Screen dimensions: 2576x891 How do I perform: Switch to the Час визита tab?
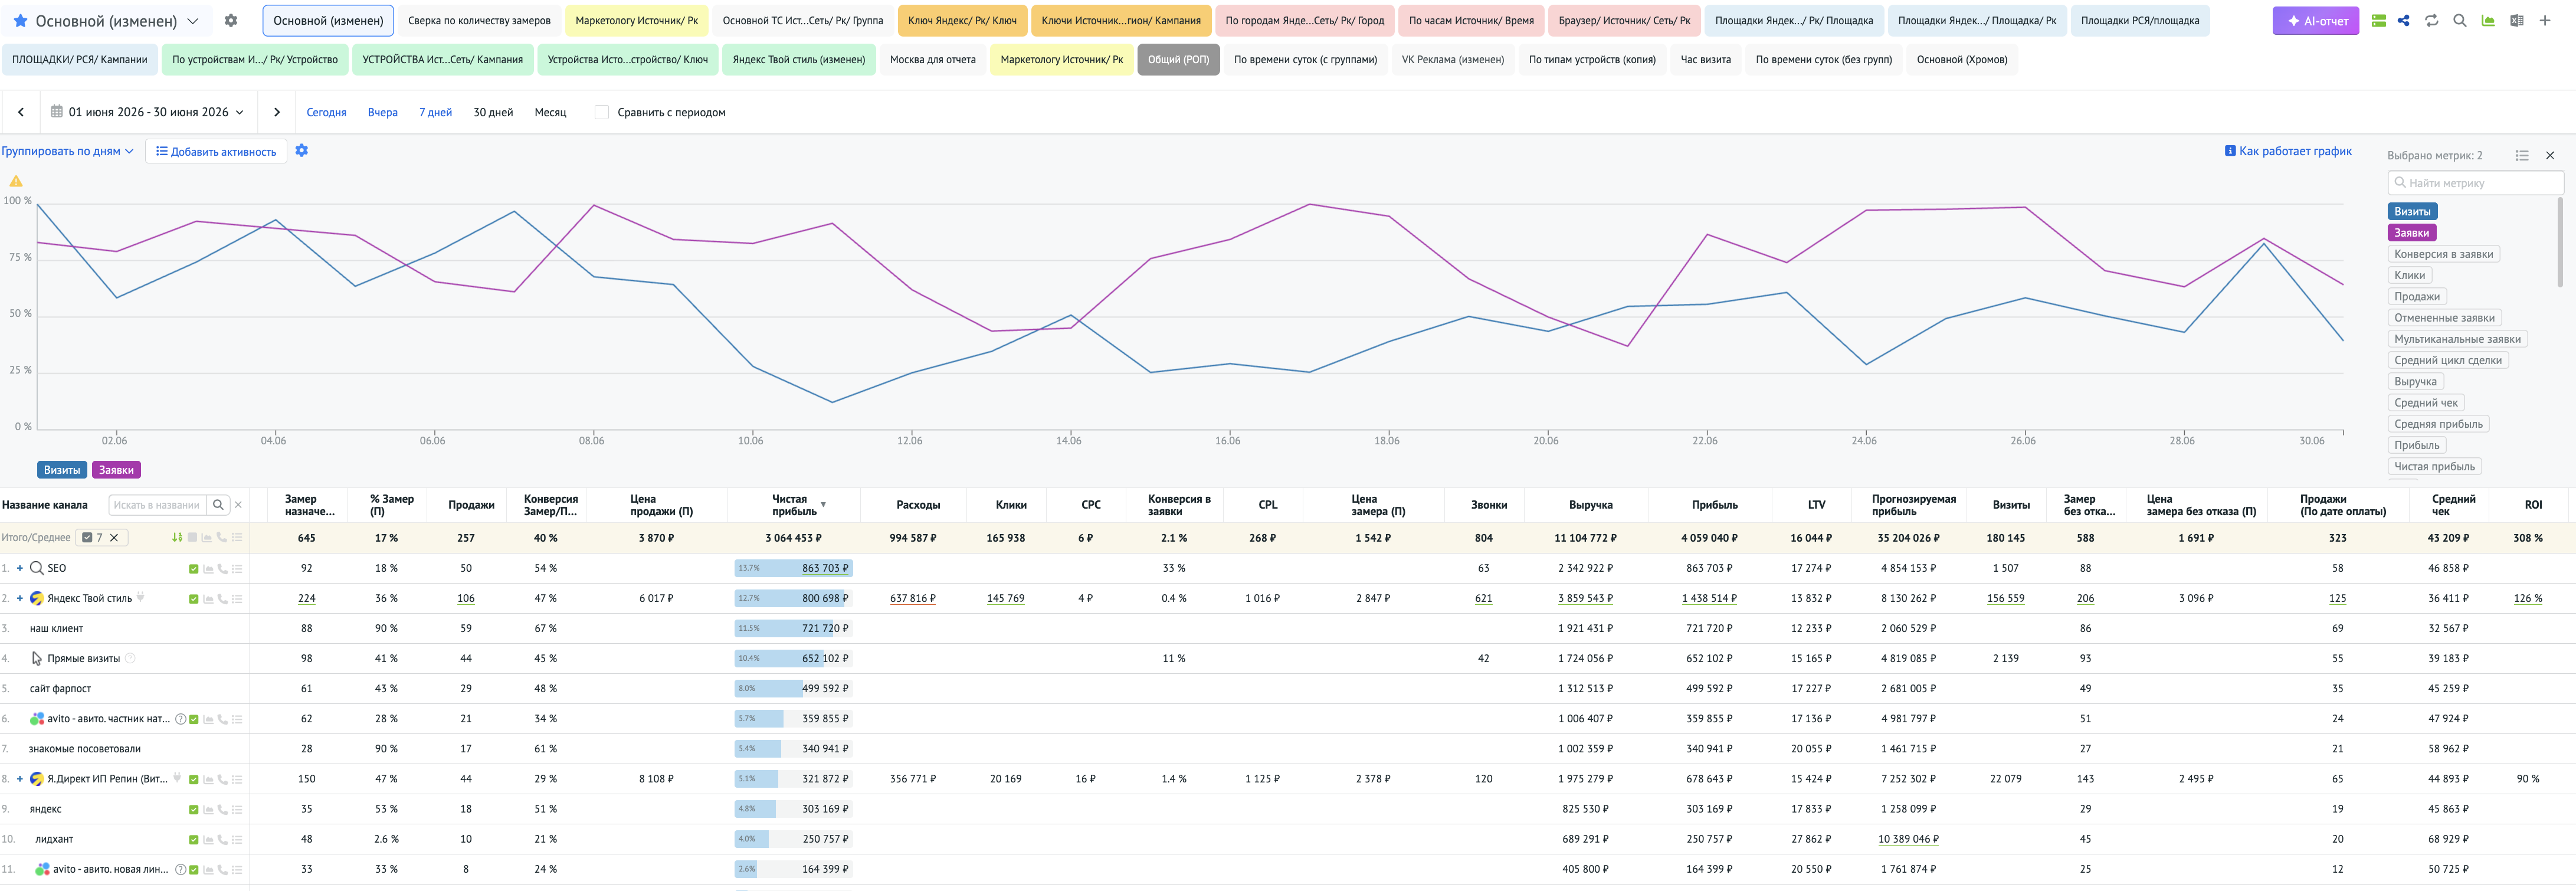(1705, 59)
